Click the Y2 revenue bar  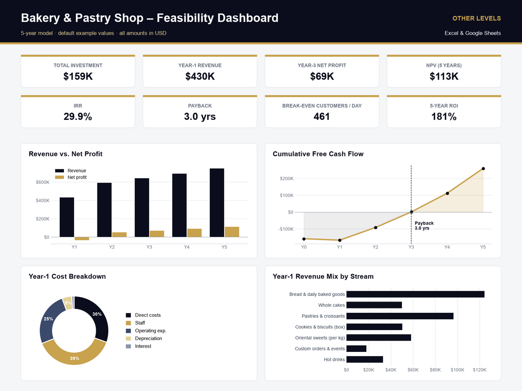(104, 210)
